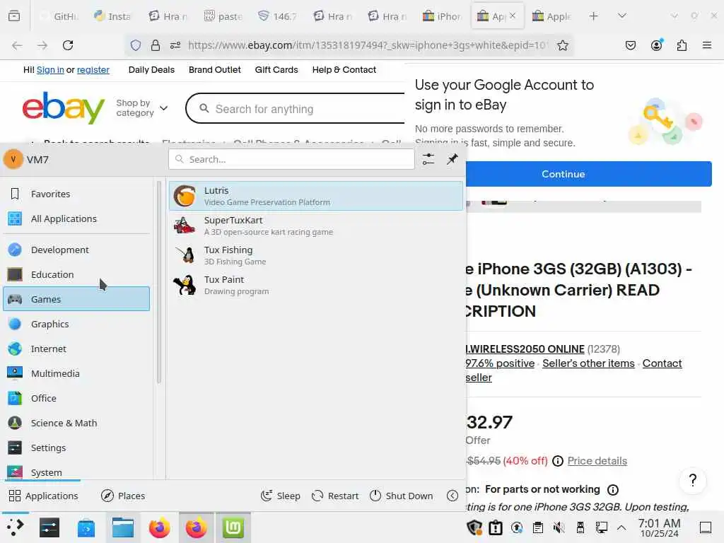
Task: Show All Applications category
Action: click(76, 219)
